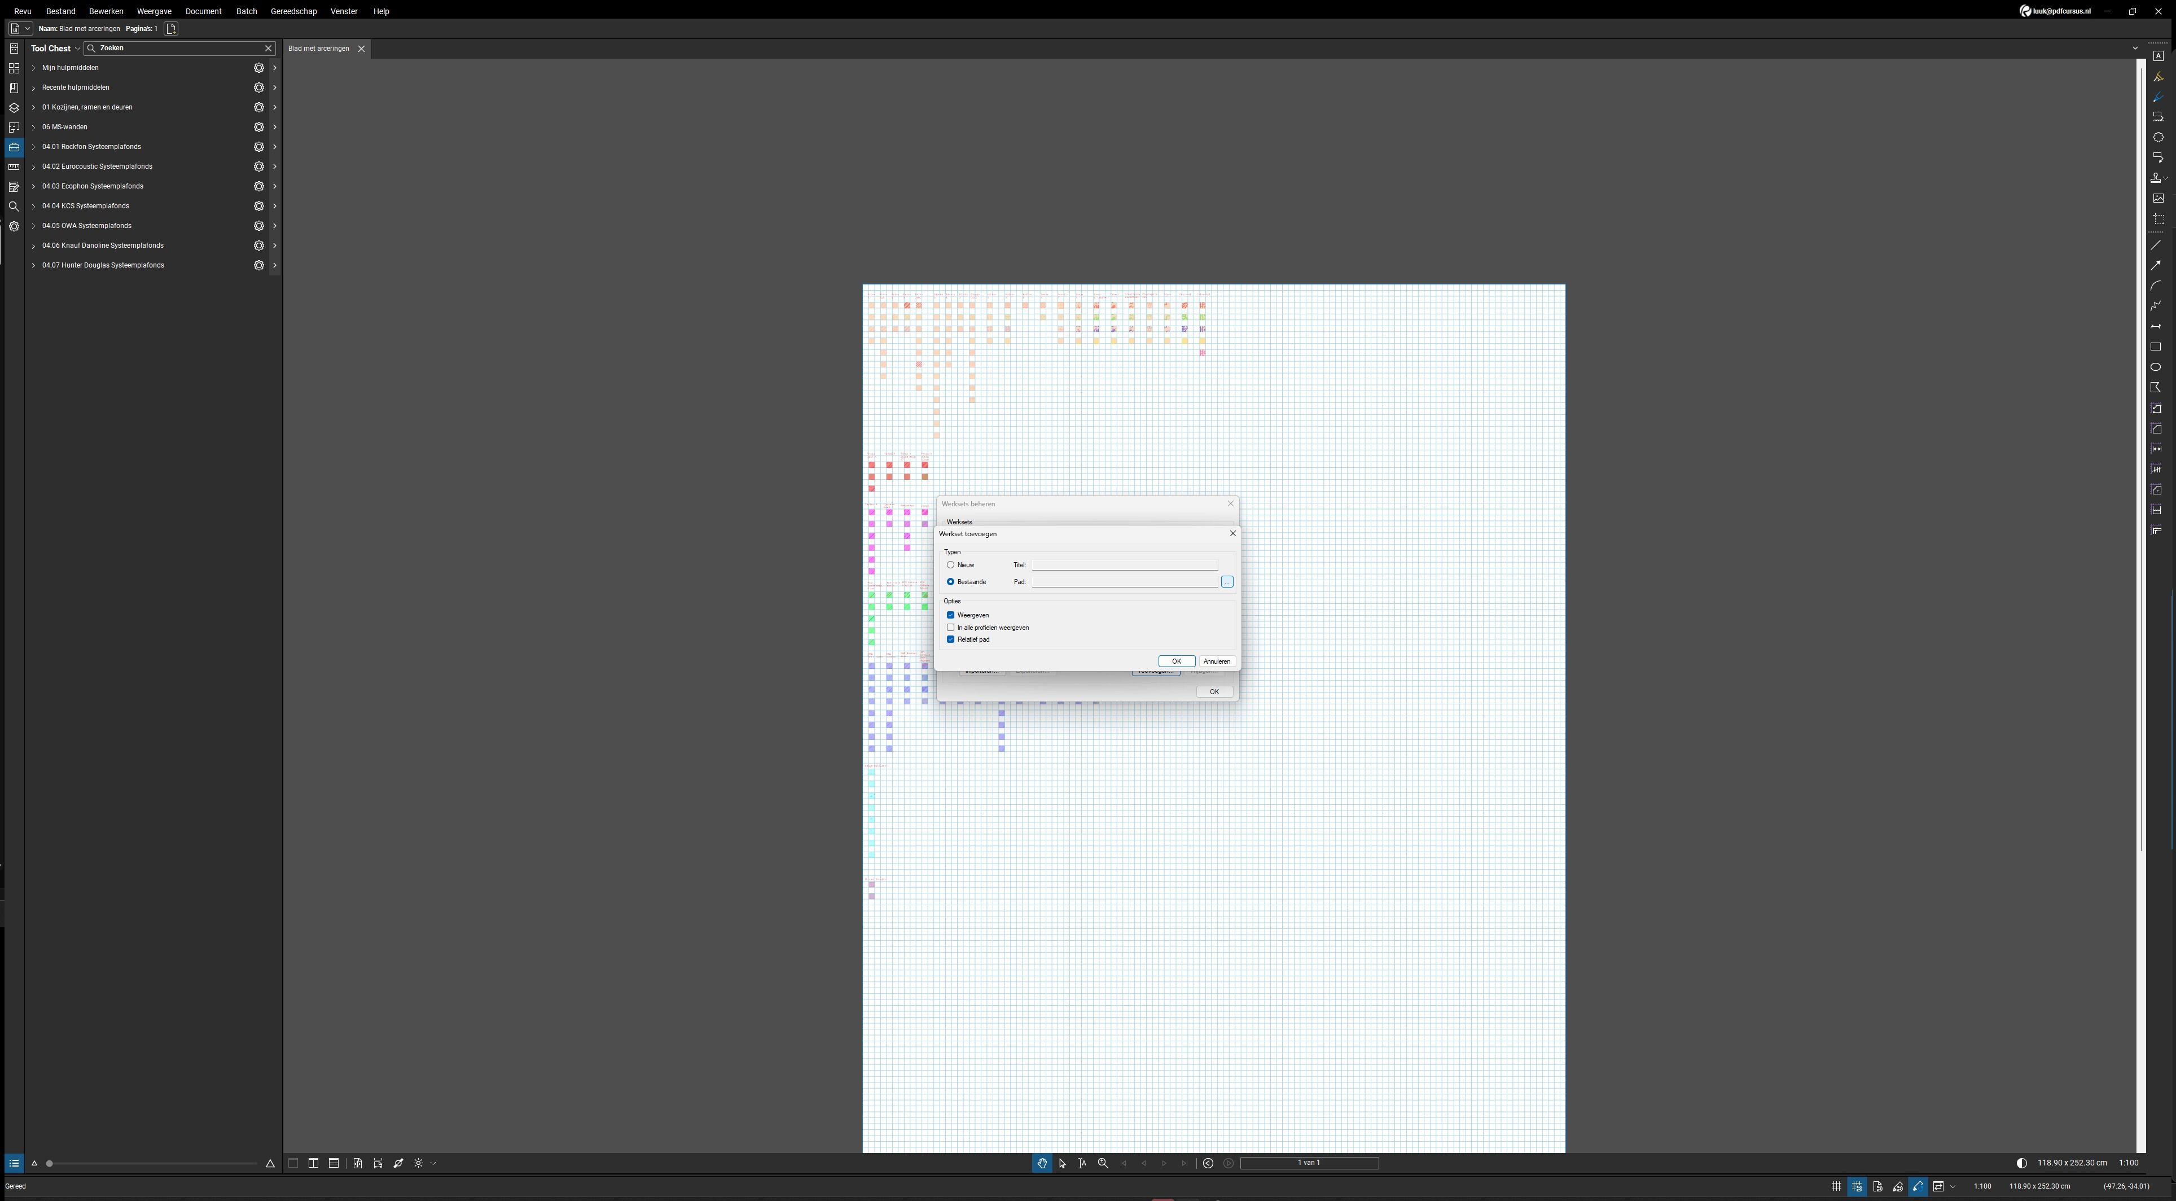The image size is (2176, 1201).
Task: Activate the Pan hand tool
Action: pos(1042,1163)
